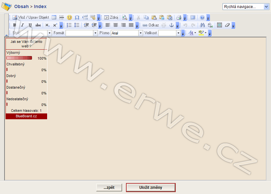Viewport: 271px width, 194px height.
Task: Justify the text block
Action: (131, 25)
